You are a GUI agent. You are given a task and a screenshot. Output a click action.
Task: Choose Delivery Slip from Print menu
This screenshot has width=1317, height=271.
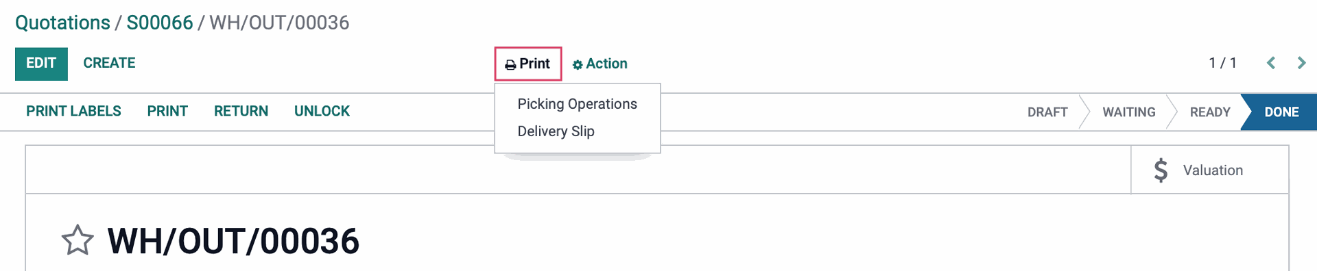point(556,131)
